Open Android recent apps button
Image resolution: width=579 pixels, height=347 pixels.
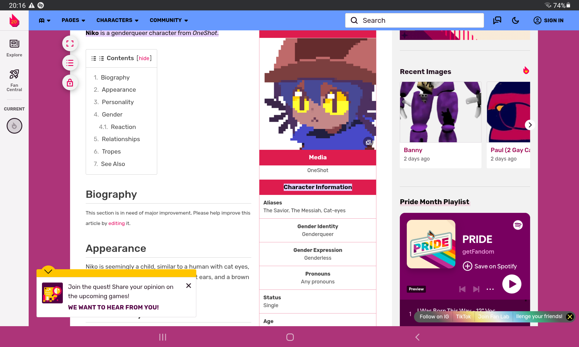[x=163, y=337]
